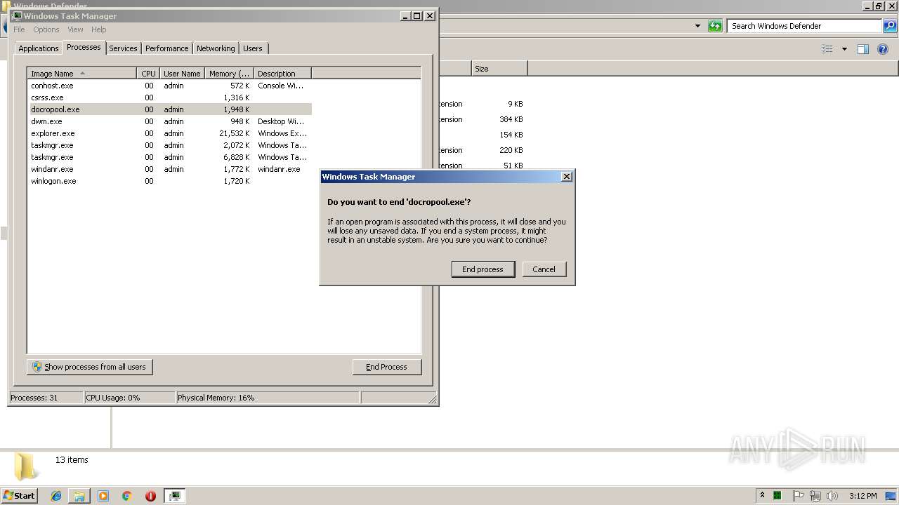This screenshot has width=899, height=505.
Task: Click the 9 KB file size entry
Action: (516, 104)
